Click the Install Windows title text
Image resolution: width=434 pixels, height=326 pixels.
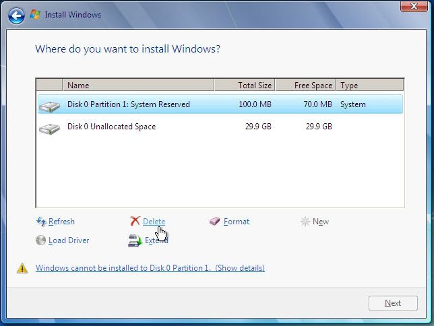[x=73, y=15]
